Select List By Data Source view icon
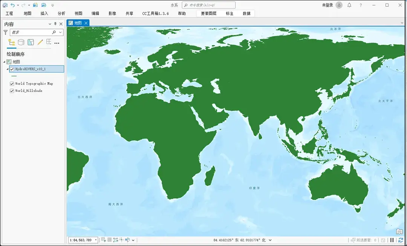407x246 pixels. click(x=21, y=42)
